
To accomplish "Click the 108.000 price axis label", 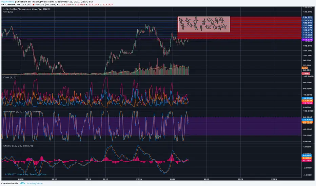I will pyautogui.click(x=308, y=46).
